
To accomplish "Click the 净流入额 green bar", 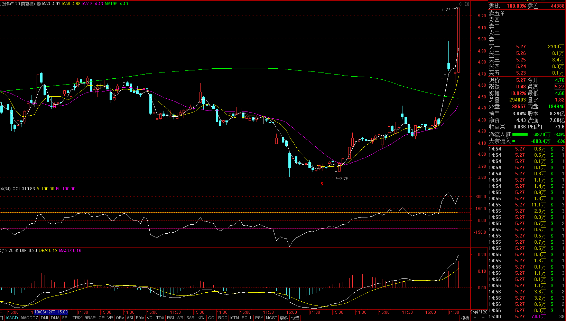I will point(520,135).
